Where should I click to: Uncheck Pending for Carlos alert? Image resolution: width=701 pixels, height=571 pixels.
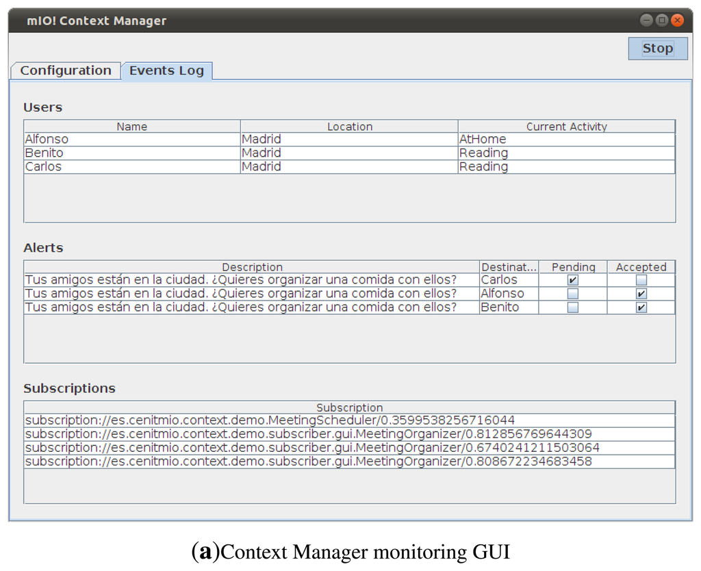[573, 280]
